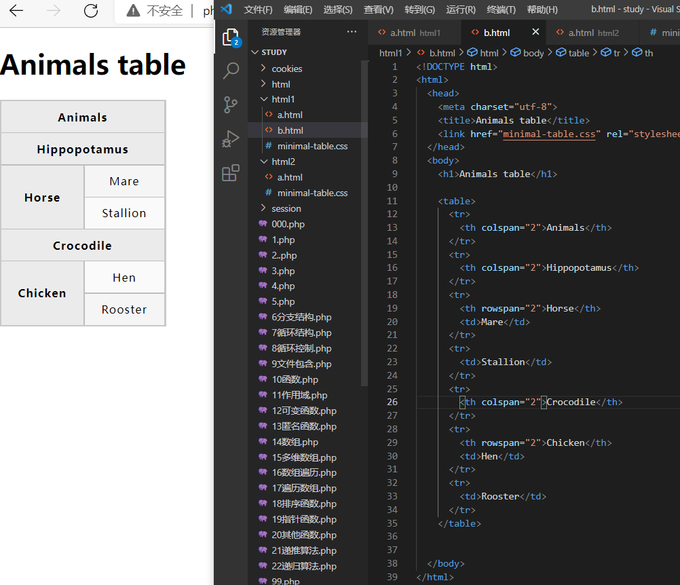
Task: Open 10函数.php file
Action: coord(295,380)
